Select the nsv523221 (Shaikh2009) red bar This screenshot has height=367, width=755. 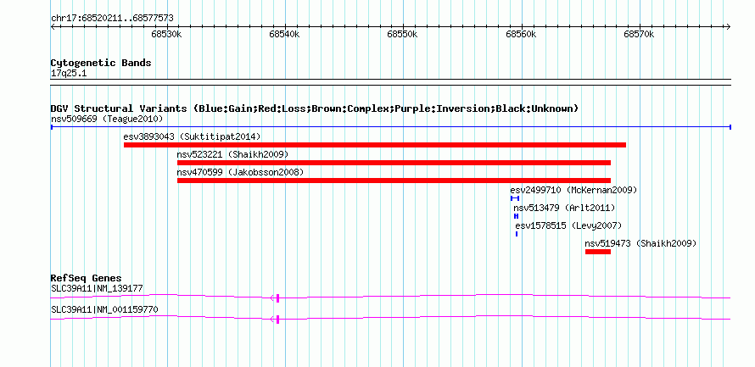[394, 163]
